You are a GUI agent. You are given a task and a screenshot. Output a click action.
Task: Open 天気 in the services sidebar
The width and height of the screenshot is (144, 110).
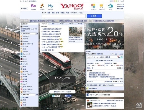pos(24,49)
